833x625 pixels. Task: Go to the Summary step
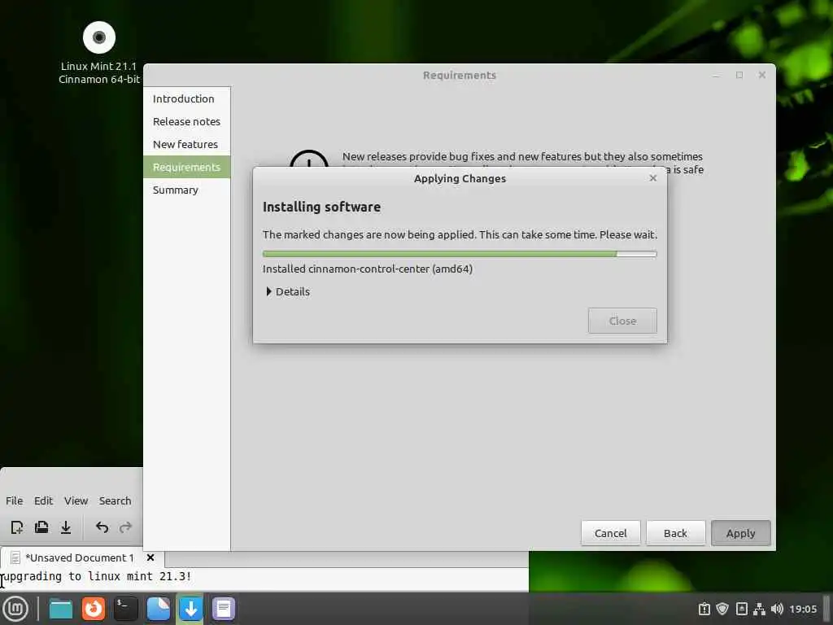pos(186,190)
